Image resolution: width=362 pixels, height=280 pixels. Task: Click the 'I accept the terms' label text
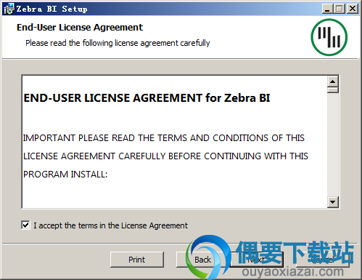tap(110, 225)
